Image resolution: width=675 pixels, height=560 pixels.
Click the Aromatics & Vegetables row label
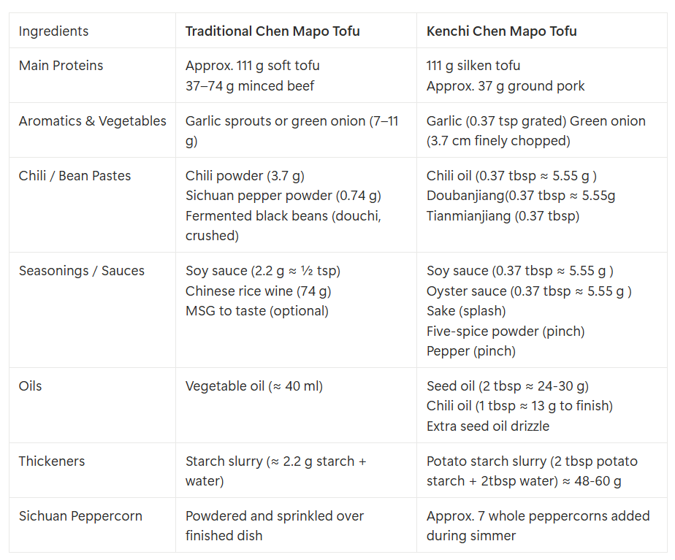92,121
